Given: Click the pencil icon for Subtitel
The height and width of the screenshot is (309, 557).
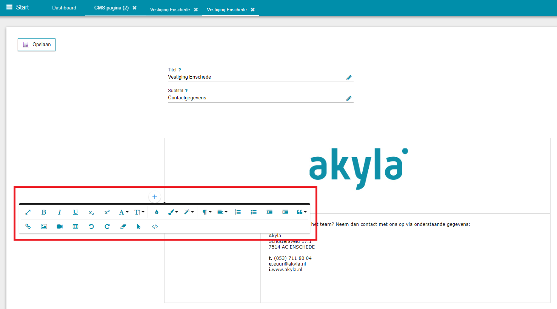Looking at the screenshot, I should [349, 98].
